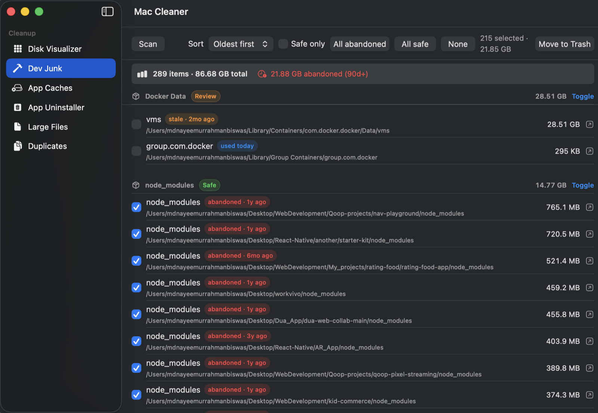
Task: Reveal workvivo 459.2 MB arrow icon
Action: click(589, 288)
